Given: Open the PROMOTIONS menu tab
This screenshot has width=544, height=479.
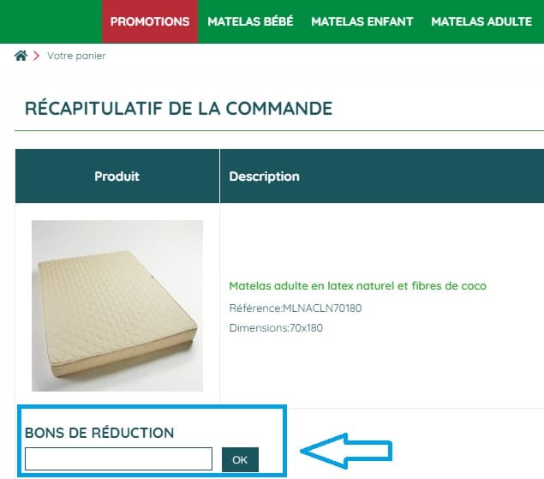Looking at the screenshot, I should (x=150, y=21).
